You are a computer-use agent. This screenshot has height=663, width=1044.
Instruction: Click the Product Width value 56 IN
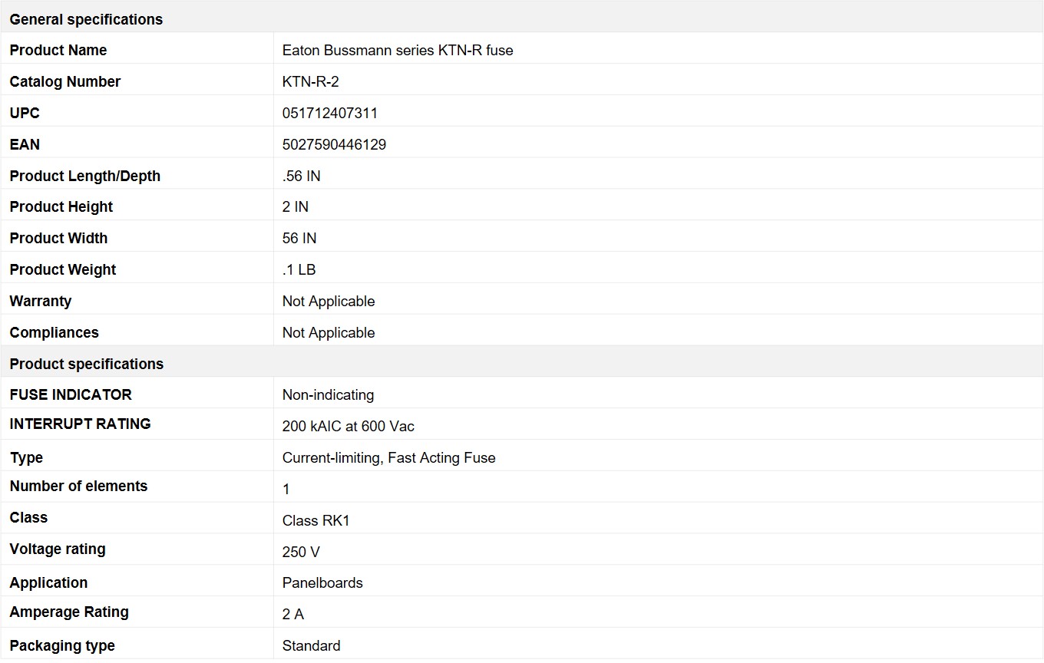[x=299, y=239]
